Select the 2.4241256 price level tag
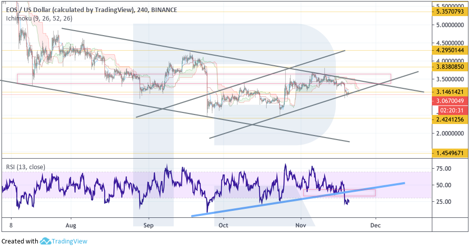Screen dimensions: 470x250 click(449, 119)
